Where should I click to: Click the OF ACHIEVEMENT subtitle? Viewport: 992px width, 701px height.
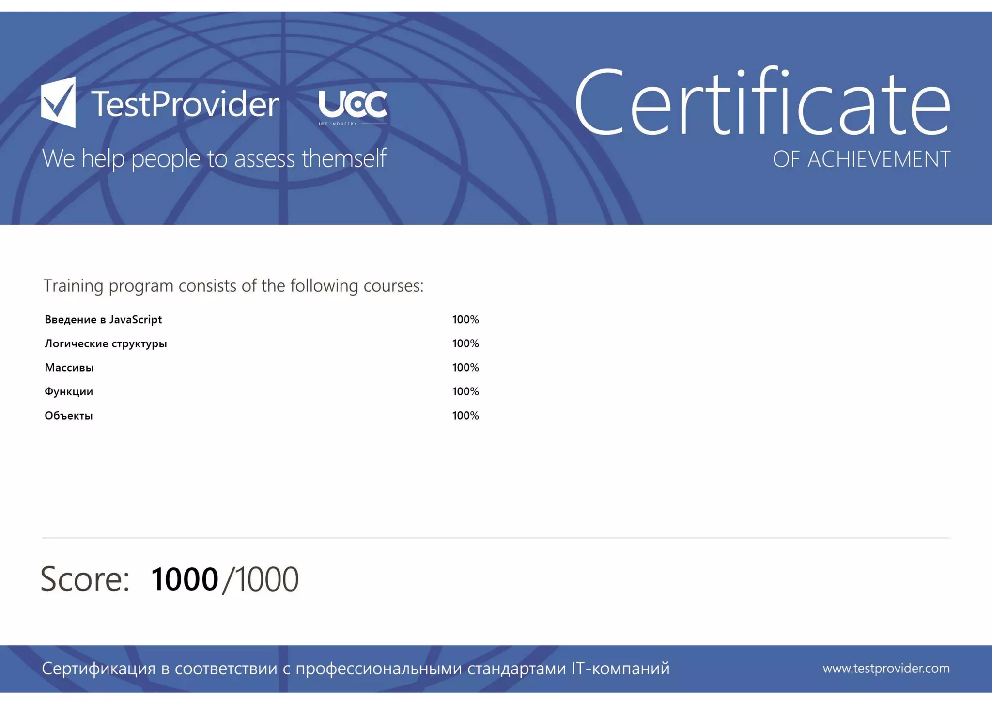tap(861, 159)
